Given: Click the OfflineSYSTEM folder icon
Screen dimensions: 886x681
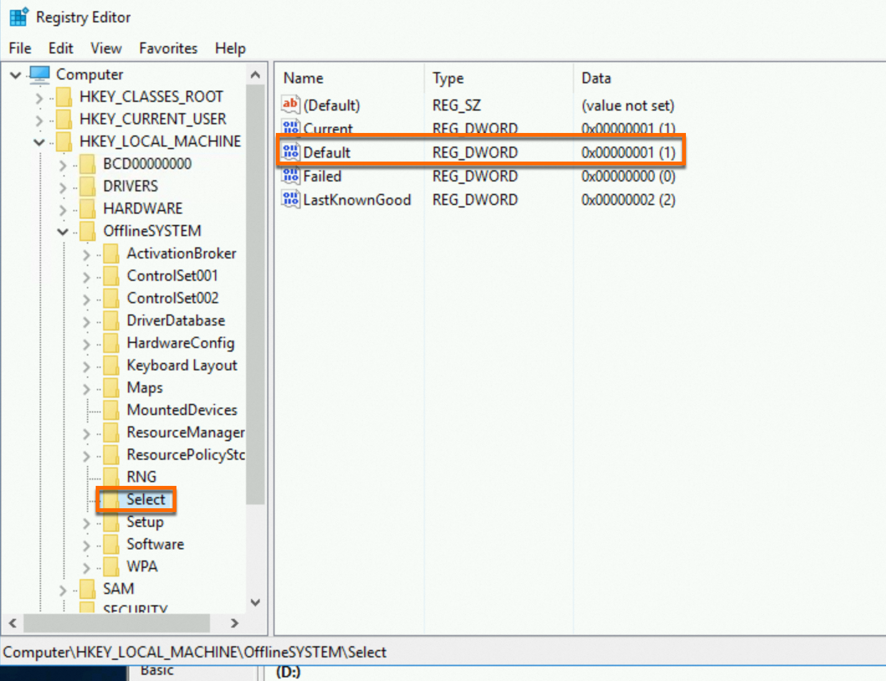Looking at the screenshot, I should click(x=87, y=231).
